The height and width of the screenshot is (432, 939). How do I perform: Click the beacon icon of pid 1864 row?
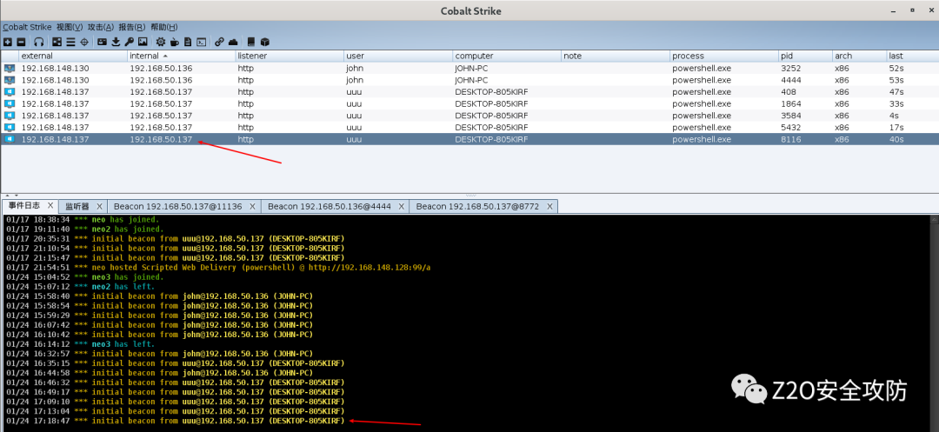pyautogui.click(x=9, y=103)
